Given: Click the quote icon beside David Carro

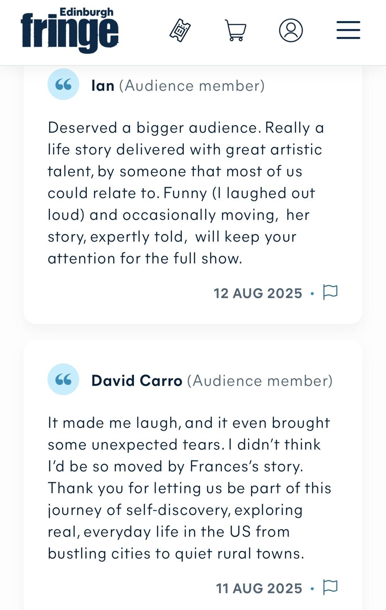Looking at the screenshot, I should (63, 380).
